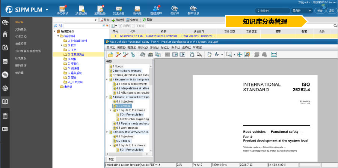
Task: Open the dropdown arrow next to rotate 90°
Action: pyautogui.click(x=222, y=55)
